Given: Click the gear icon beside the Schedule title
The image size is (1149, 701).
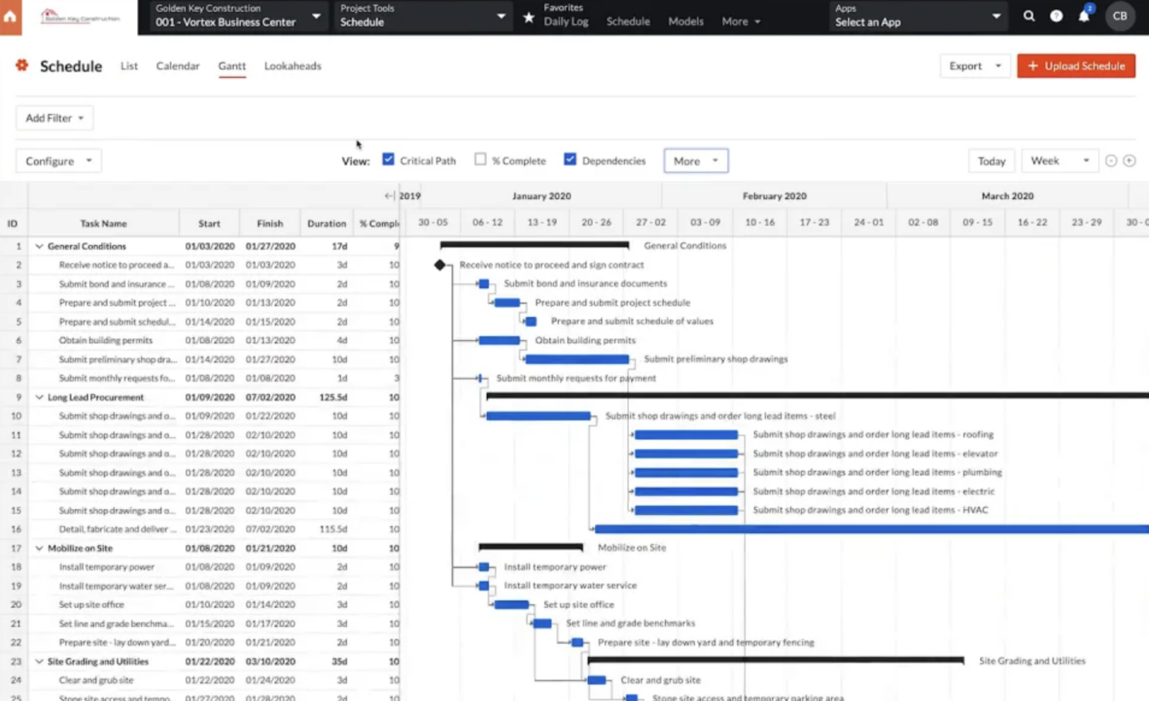Looking at the screenshot, I should click(x=21, y=66).
